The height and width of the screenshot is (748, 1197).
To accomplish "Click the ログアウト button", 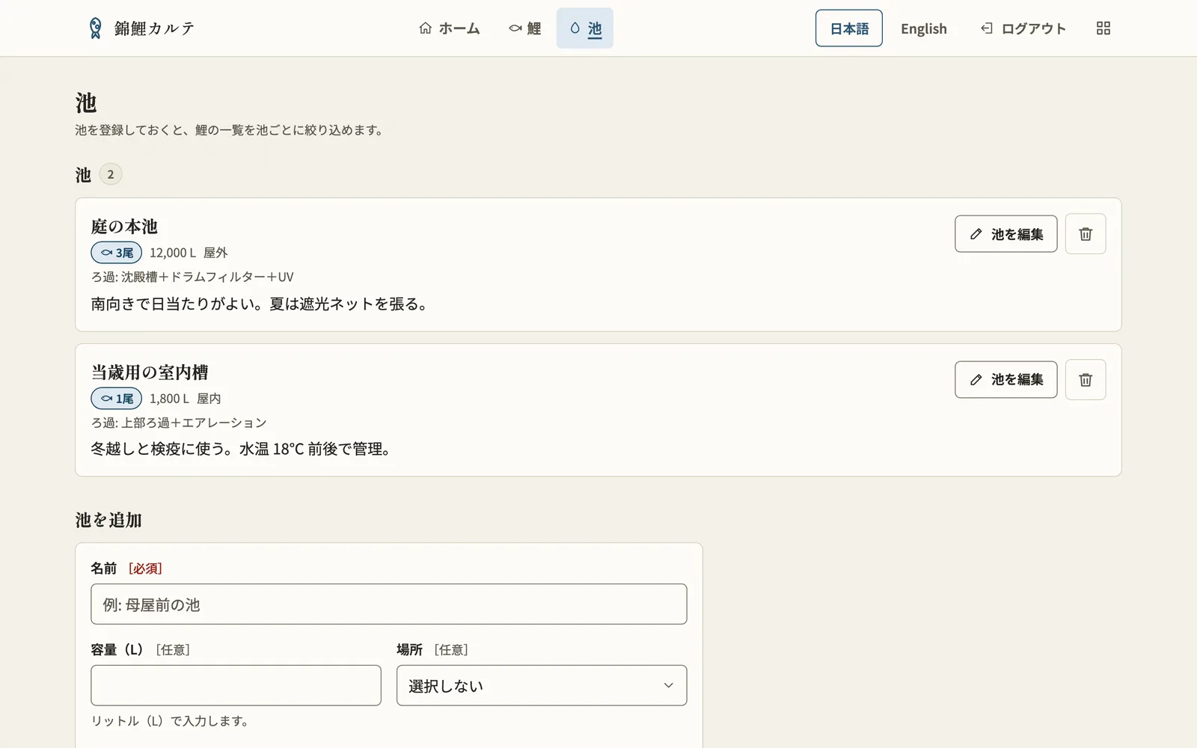I will point(1023,28).
